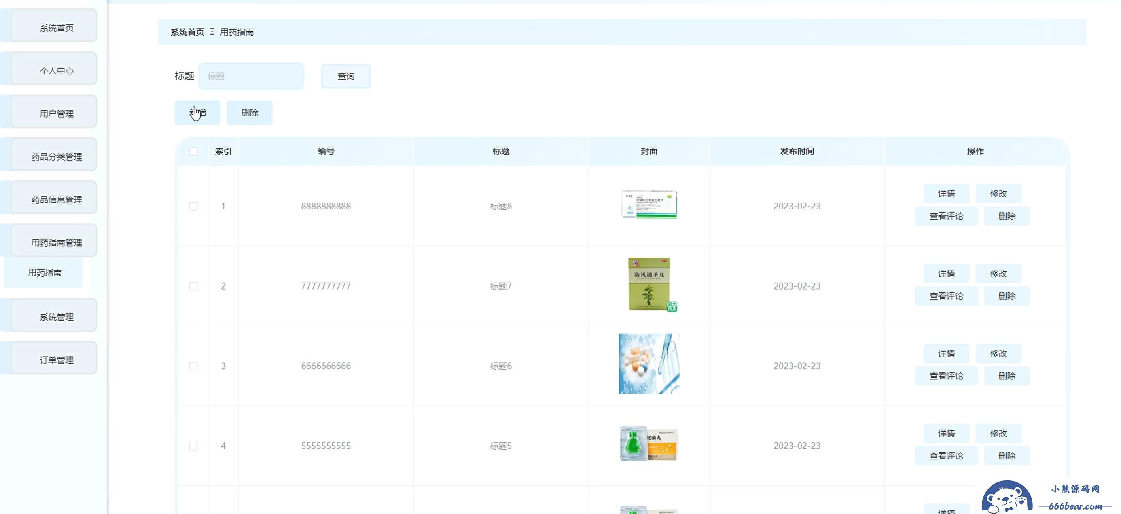Open 系统管理 sidebar menu
The width and height of the screenshot is (1121, 514).
[54, 316]
